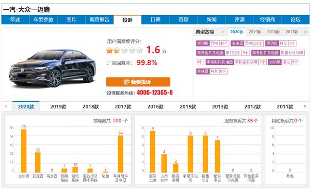Click hotline number 4006-12365-0
Image resolution: width=312 pixels, height=190 pixels.
click(x=155, y=93)
